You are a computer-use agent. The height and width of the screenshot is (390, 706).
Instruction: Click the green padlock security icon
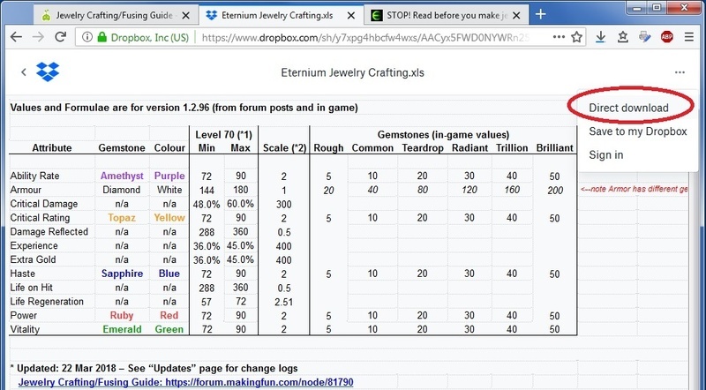coord(102,38)
